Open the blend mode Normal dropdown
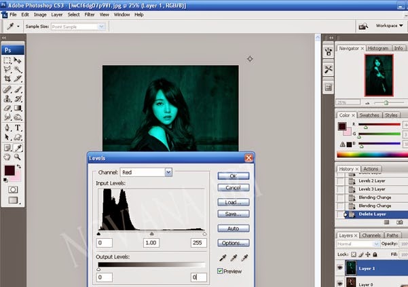This screenshot has height=287, width=408. (358, 244)
